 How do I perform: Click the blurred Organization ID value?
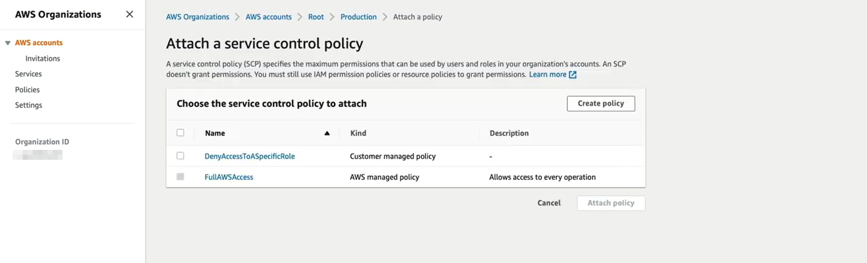tap(38, 155)
